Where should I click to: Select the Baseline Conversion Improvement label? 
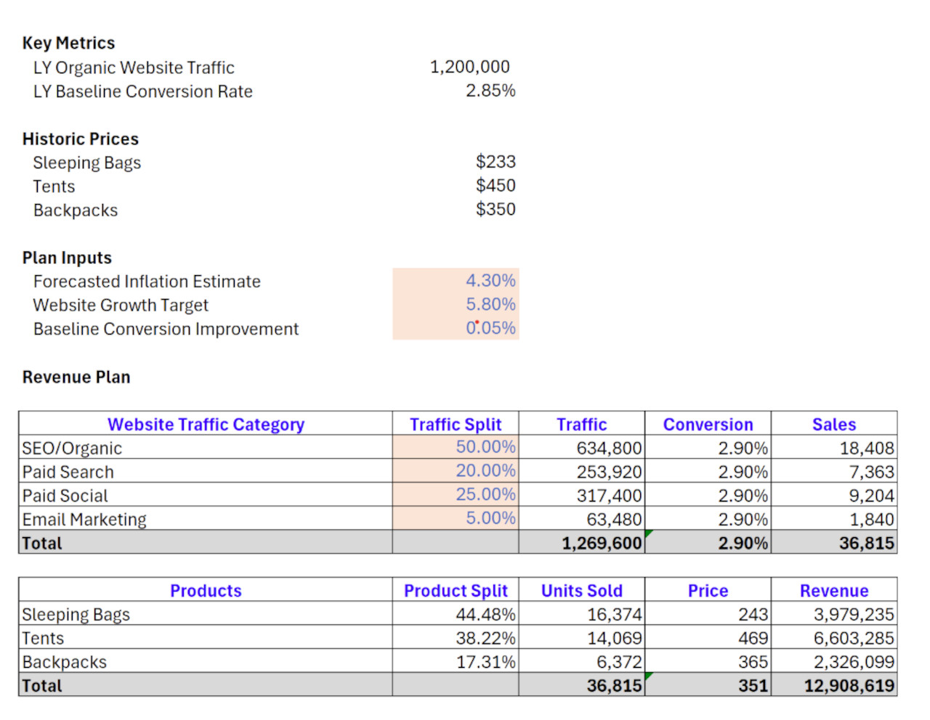pos(166,330)
